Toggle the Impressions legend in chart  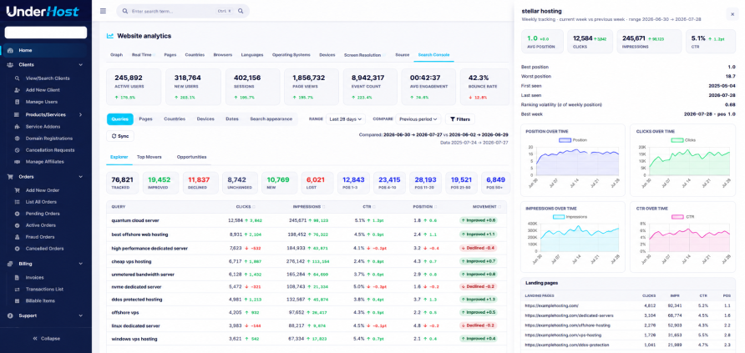[x=570, y=217]
